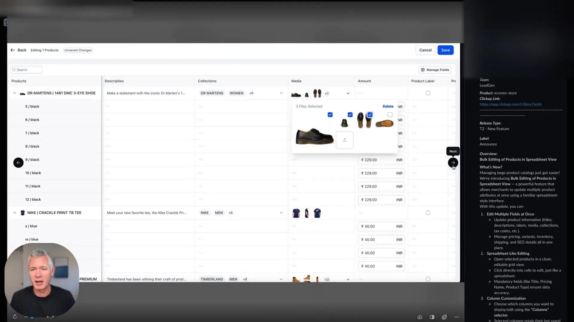Open the Media dropdown for Timberland row

point(348,279)
